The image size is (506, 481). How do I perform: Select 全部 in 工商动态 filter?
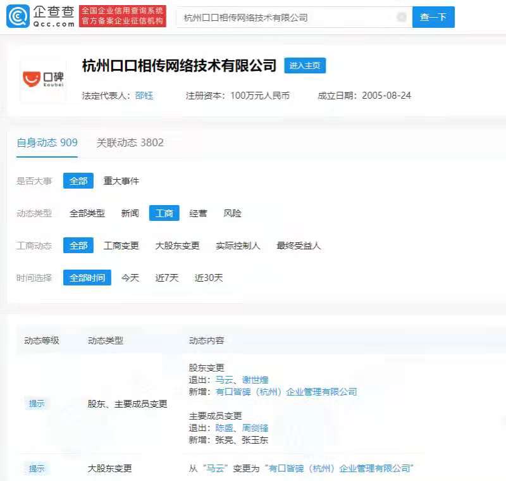click(78, 246)
